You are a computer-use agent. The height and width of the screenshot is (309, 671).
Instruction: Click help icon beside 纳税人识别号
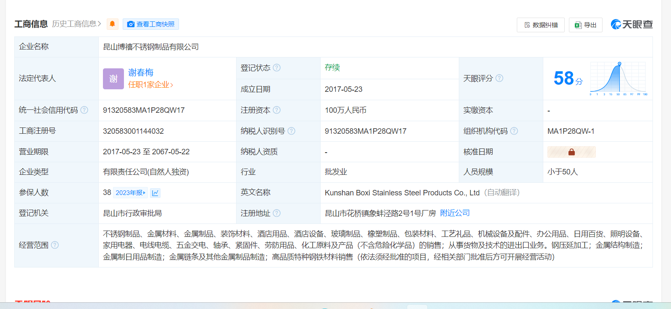tap(291, 131)
